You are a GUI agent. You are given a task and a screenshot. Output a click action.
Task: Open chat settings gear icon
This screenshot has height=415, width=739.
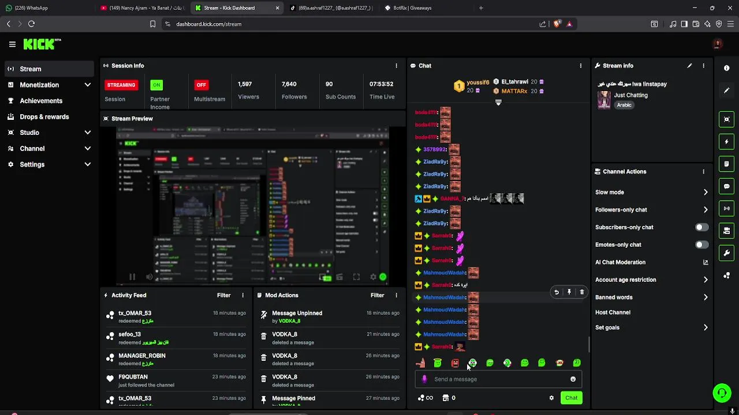point(551,398)
